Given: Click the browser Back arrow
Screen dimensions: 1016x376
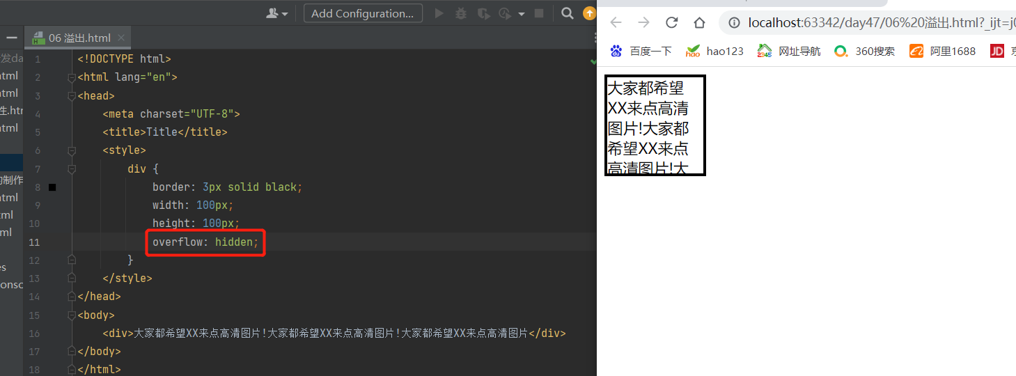Looking at the screenshot, I should coord(616,22).
